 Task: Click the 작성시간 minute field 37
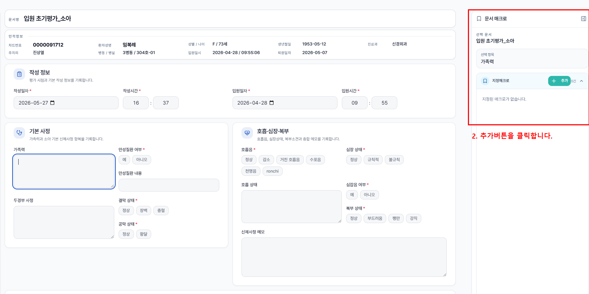pyautogui.click(x=166, y=103)
